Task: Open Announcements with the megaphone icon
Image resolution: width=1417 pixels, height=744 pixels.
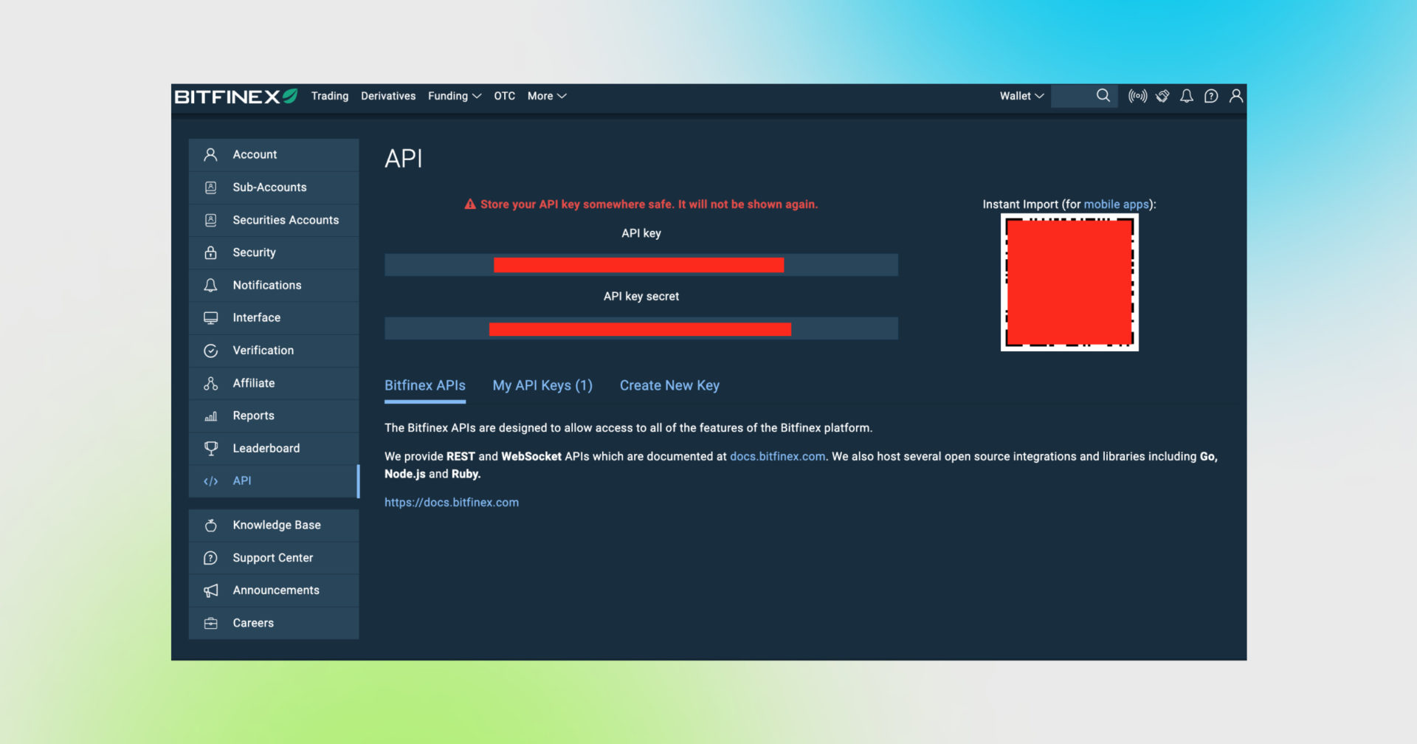Action: pyautogui.click(x=210, y=590)
